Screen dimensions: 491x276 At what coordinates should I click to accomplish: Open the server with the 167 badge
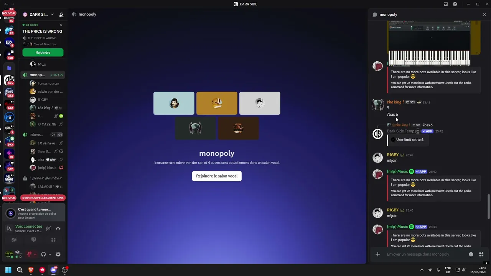(9, 166)
